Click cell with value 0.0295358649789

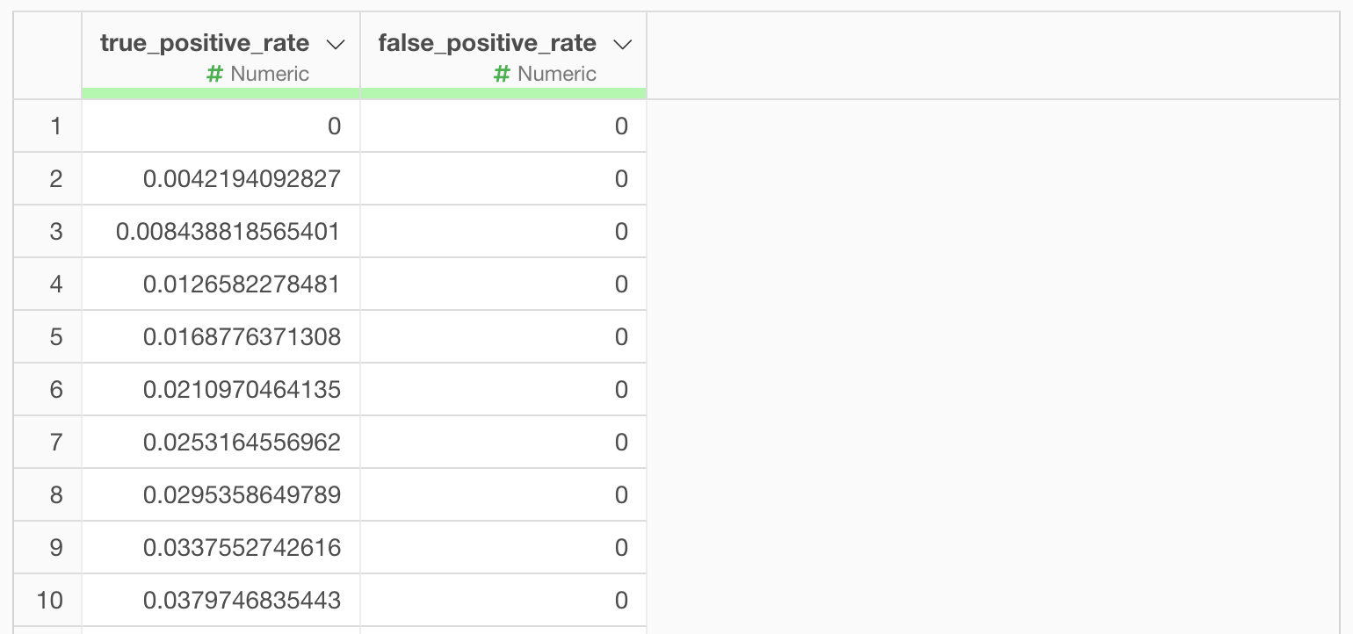coord(221,495)
